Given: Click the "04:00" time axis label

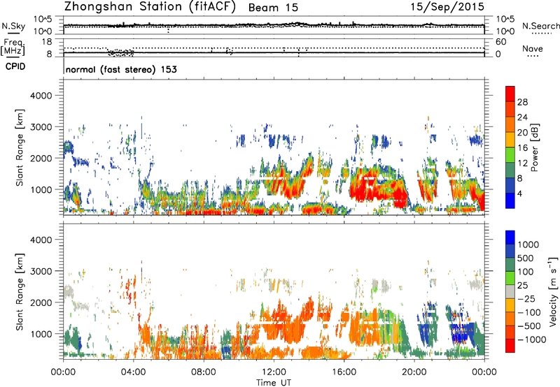Looking at the screenshot, I should tap(134, 372).
